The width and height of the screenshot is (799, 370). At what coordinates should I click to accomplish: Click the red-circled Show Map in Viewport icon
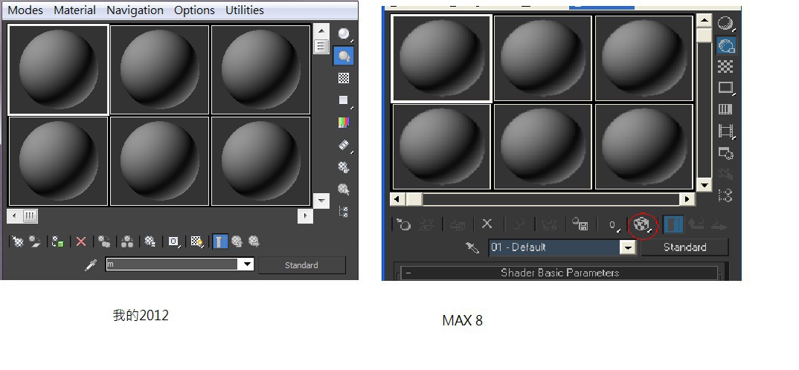click(x=641, y=224)
